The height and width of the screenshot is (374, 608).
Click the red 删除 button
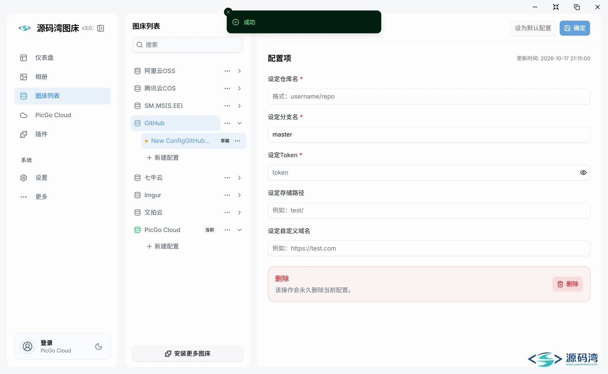point(567,284)
